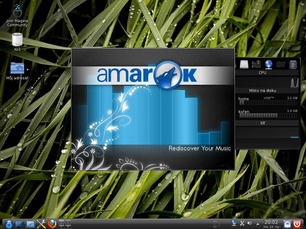Open the Koš trash icon
The image size is (306, 229).
click(17, 42)
